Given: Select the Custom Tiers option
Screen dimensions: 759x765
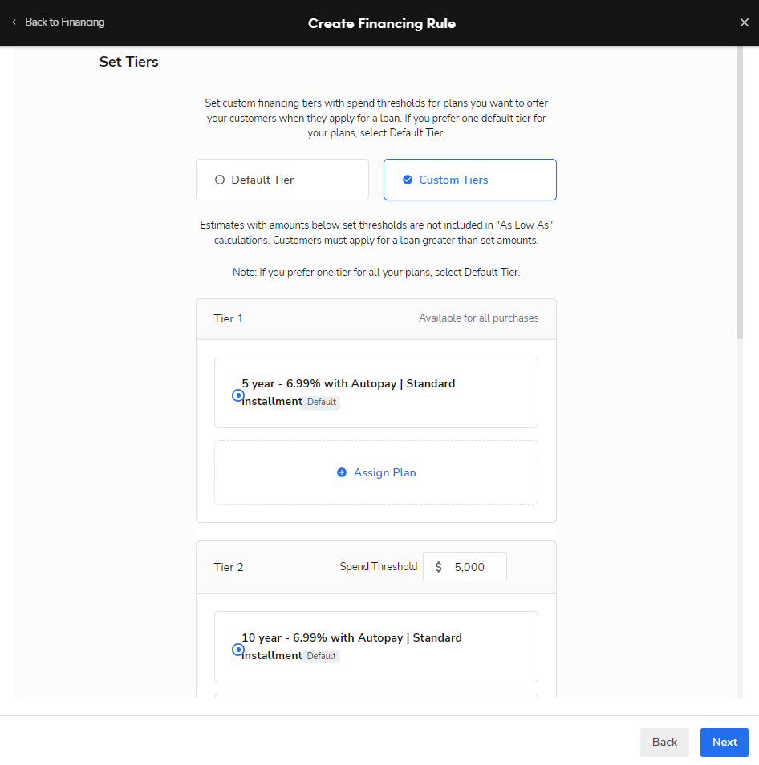Looking at the screenshot, I should pyautogui.click(x=469, y=180).
